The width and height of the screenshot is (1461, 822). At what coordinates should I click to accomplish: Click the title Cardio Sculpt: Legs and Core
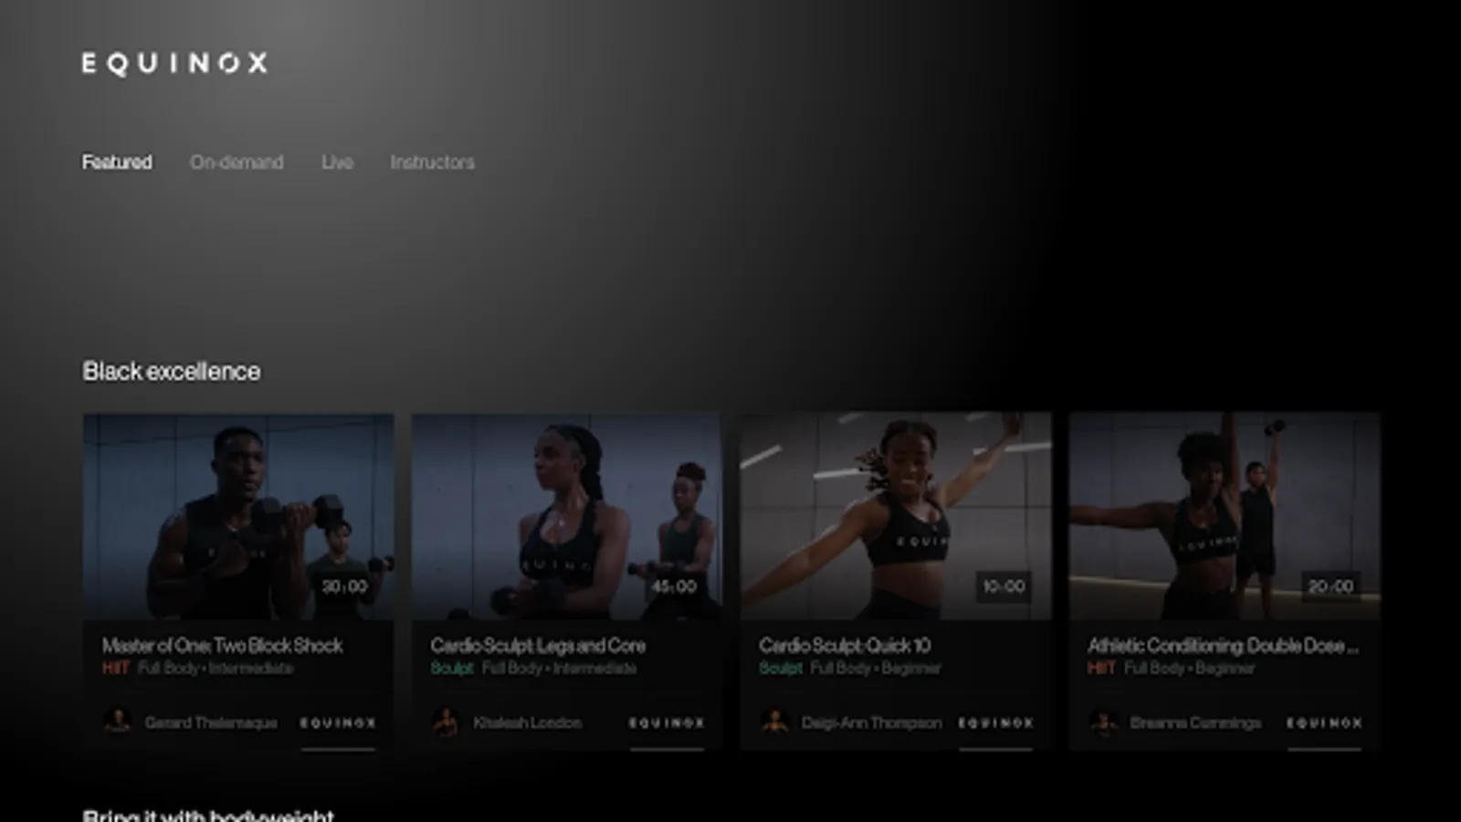[538, 646]
